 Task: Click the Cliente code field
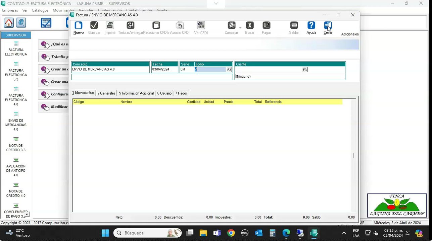(x=269, y=70)
